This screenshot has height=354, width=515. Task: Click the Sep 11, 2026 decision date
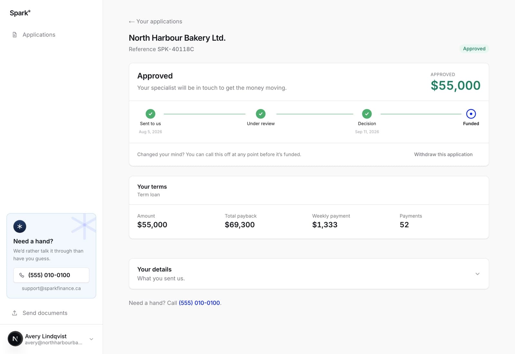click(x=367, y=132)
